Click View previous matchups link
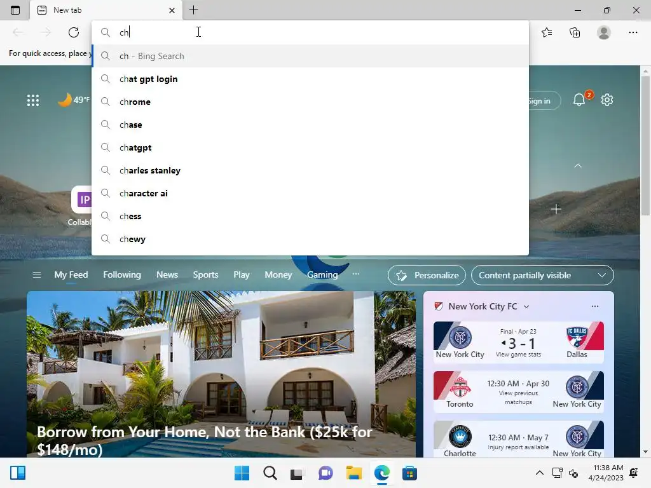The image size is (651, 488). (518, 398)
